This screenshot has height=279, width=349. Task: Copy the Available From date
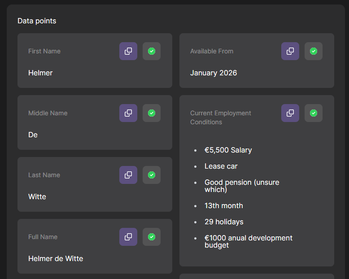point(290,51)
